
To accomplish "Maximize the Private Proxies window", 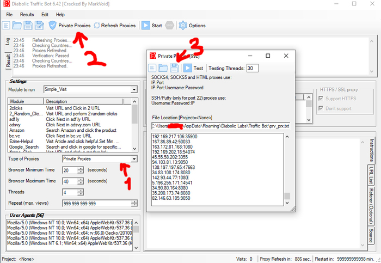I will tap(268, 56).
